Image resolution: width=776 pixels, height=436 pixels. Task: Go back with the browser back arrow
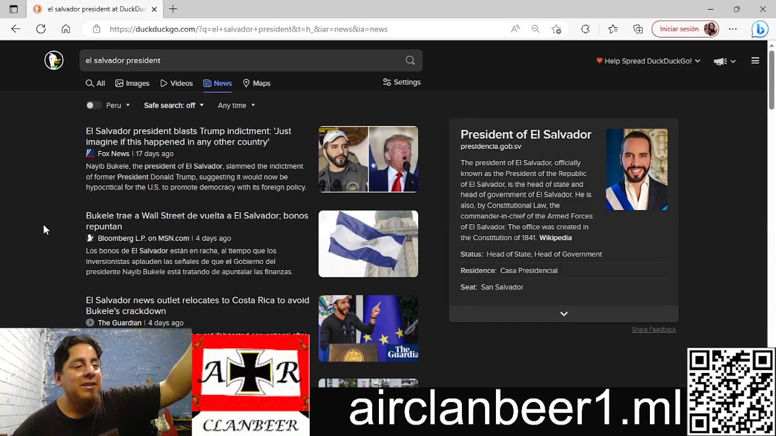[16, 28]
